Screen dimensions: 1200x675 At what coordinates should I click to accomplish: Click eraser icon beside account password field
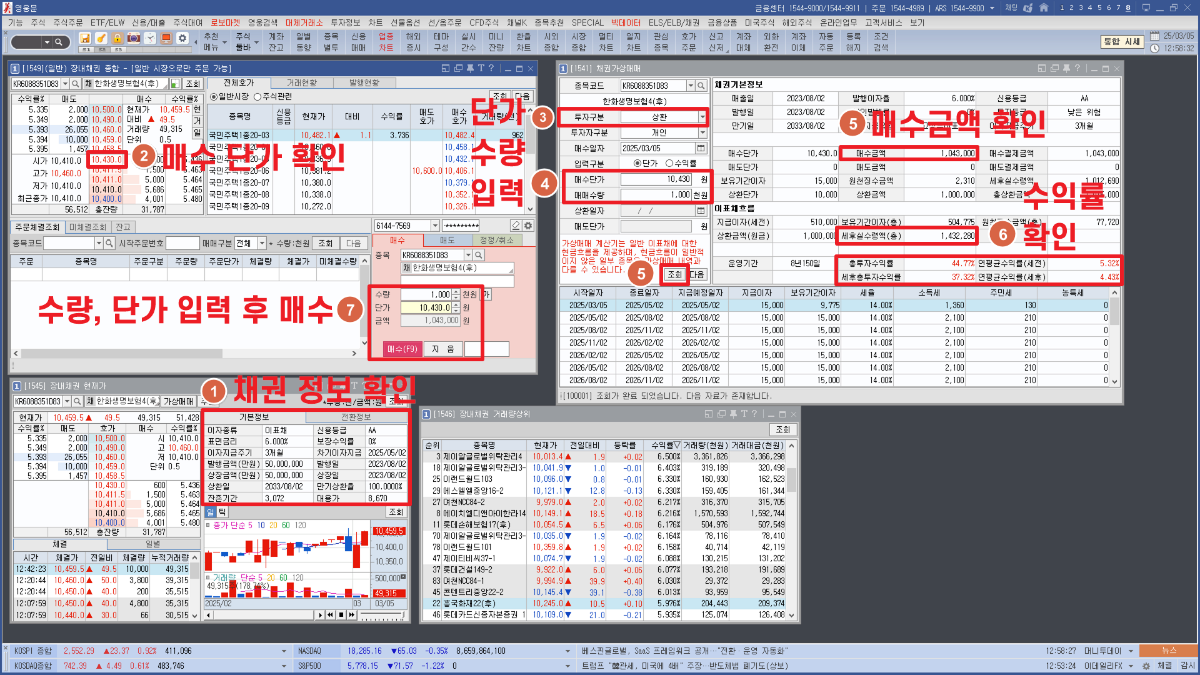point(516,226)
